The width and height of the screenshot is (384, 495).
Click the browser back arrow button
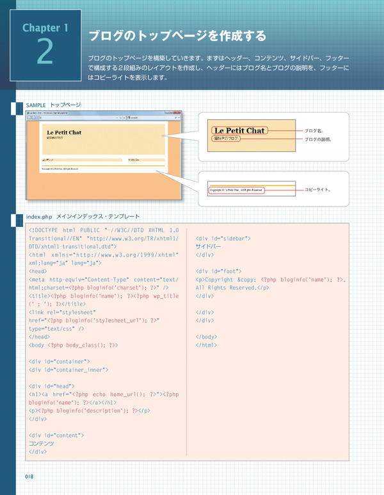pos(29,118)
